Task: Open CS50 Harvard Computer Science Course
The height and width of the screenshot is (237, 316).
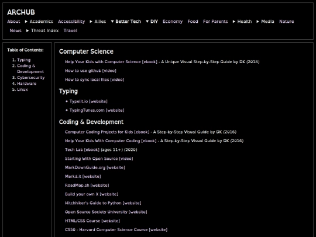Action: click(116, 229)
